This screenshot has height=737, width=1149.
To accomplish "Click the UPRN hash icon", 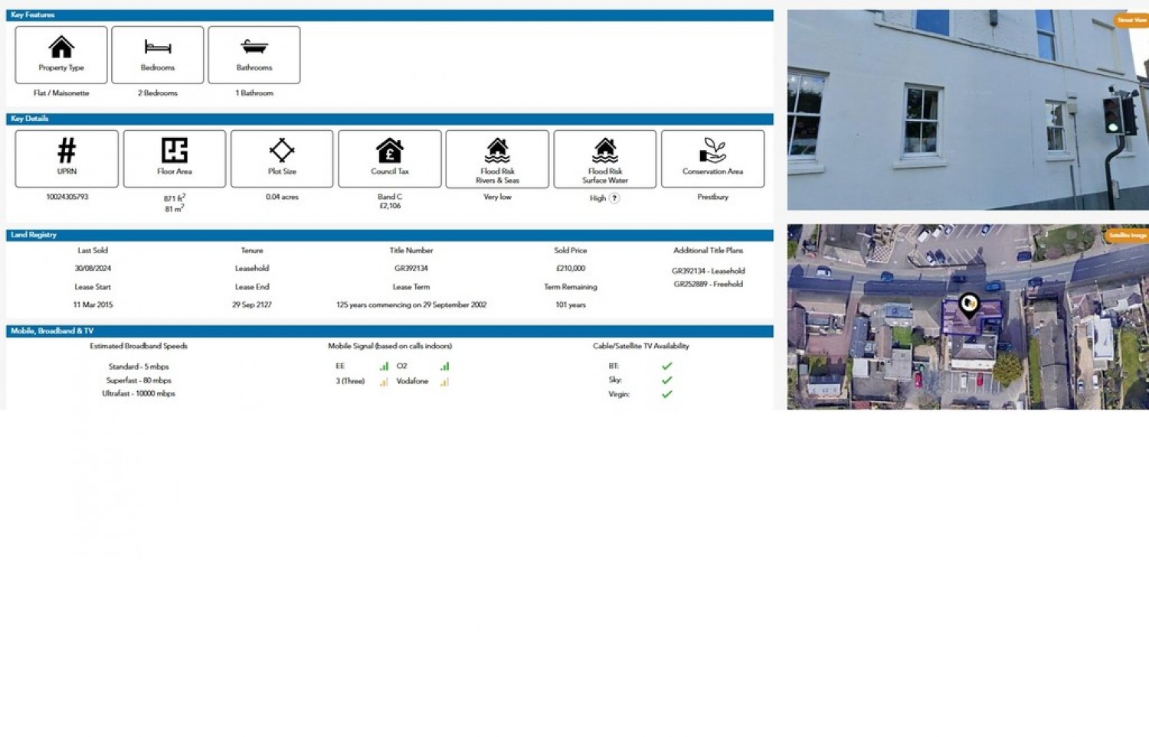I will (x=67, y=150).
